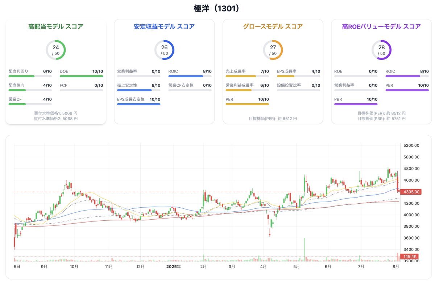Click the green 24/50 circular score gauge
Screen dimensions: 435x282
(x=55, y=50)
